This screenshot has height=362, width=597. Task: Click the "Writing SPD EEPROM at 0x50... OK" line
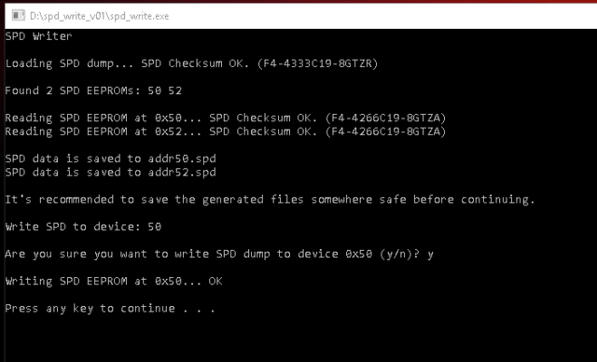point(114,282)
